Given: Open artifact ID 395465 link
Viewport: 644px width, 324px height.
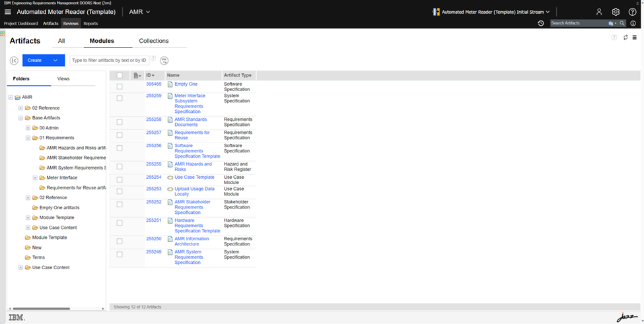Looking at the screenshot, I should coord(154,84).
